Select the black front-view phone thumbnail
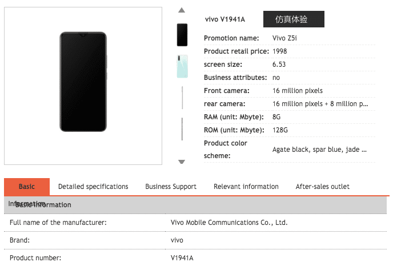The width and height of the screenshot is (393, 266). click(x=182, y=35)
